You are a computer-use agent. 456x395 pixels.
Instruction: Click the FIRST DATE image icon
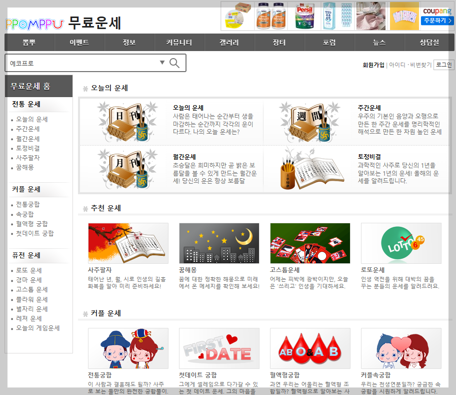coord(219,348)
